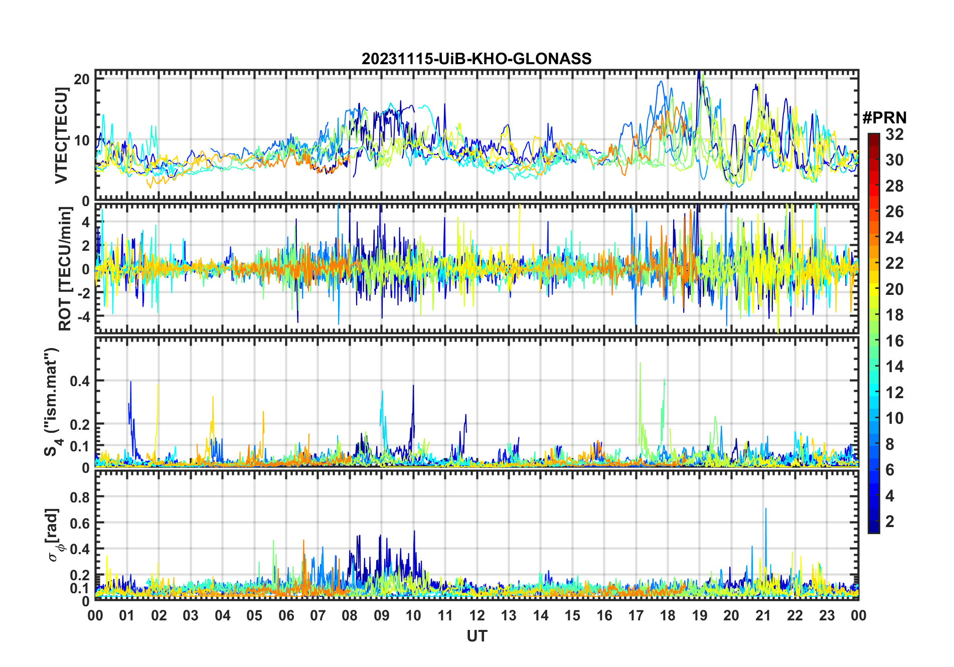Image resolution: width=954 pixels, height=667 pixels.
Task: Select the "UT" x-axis label
Action: [x=477, y=636]
